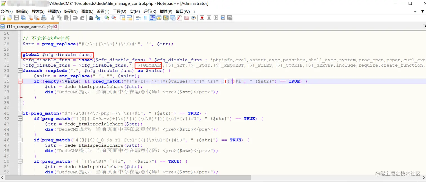The image size is (426, 182).
Task: Click 'global $cfg_disable_funs;' on line 30
Action: pyautogui.click(x=57, y=55)
